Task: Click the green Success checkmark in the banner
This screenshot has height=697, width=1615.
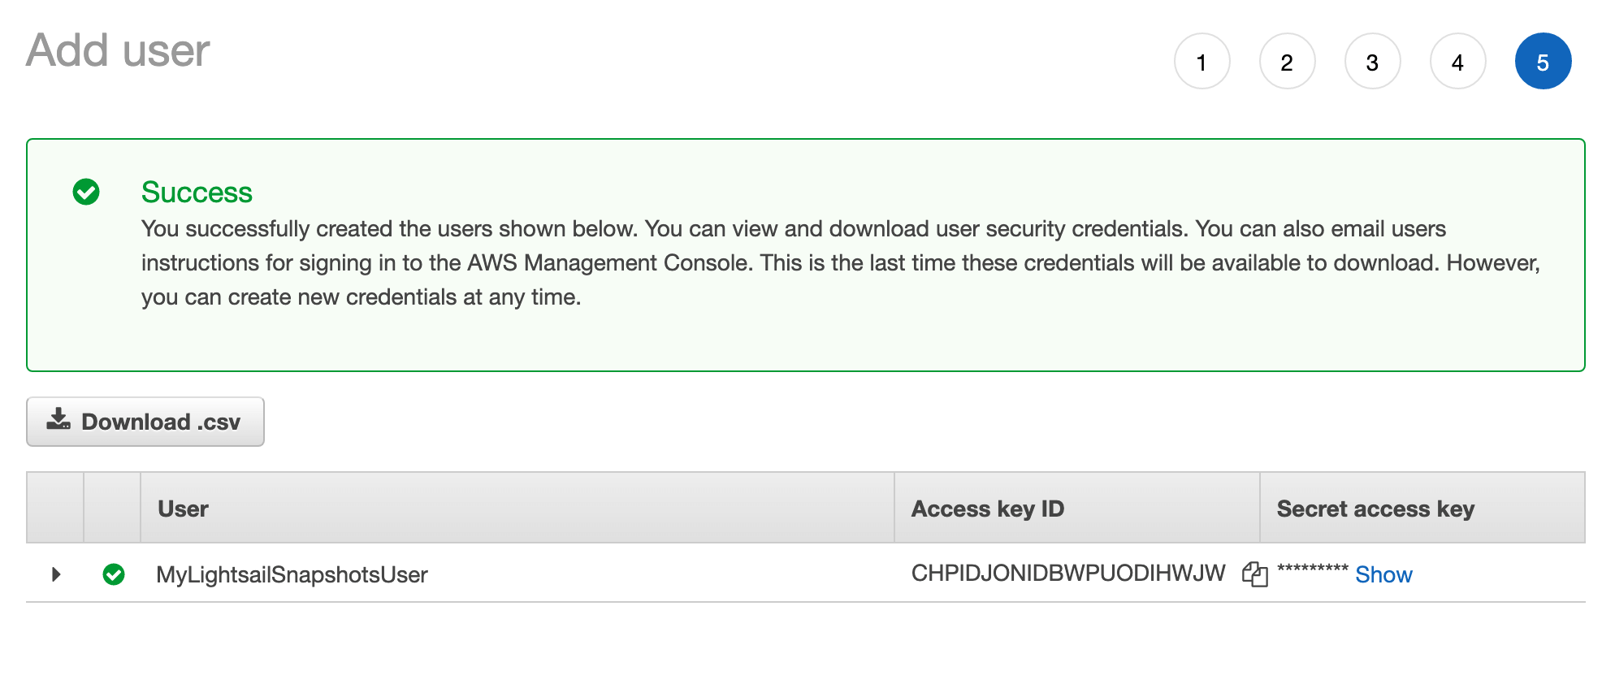Action: (x=85, y=192)
